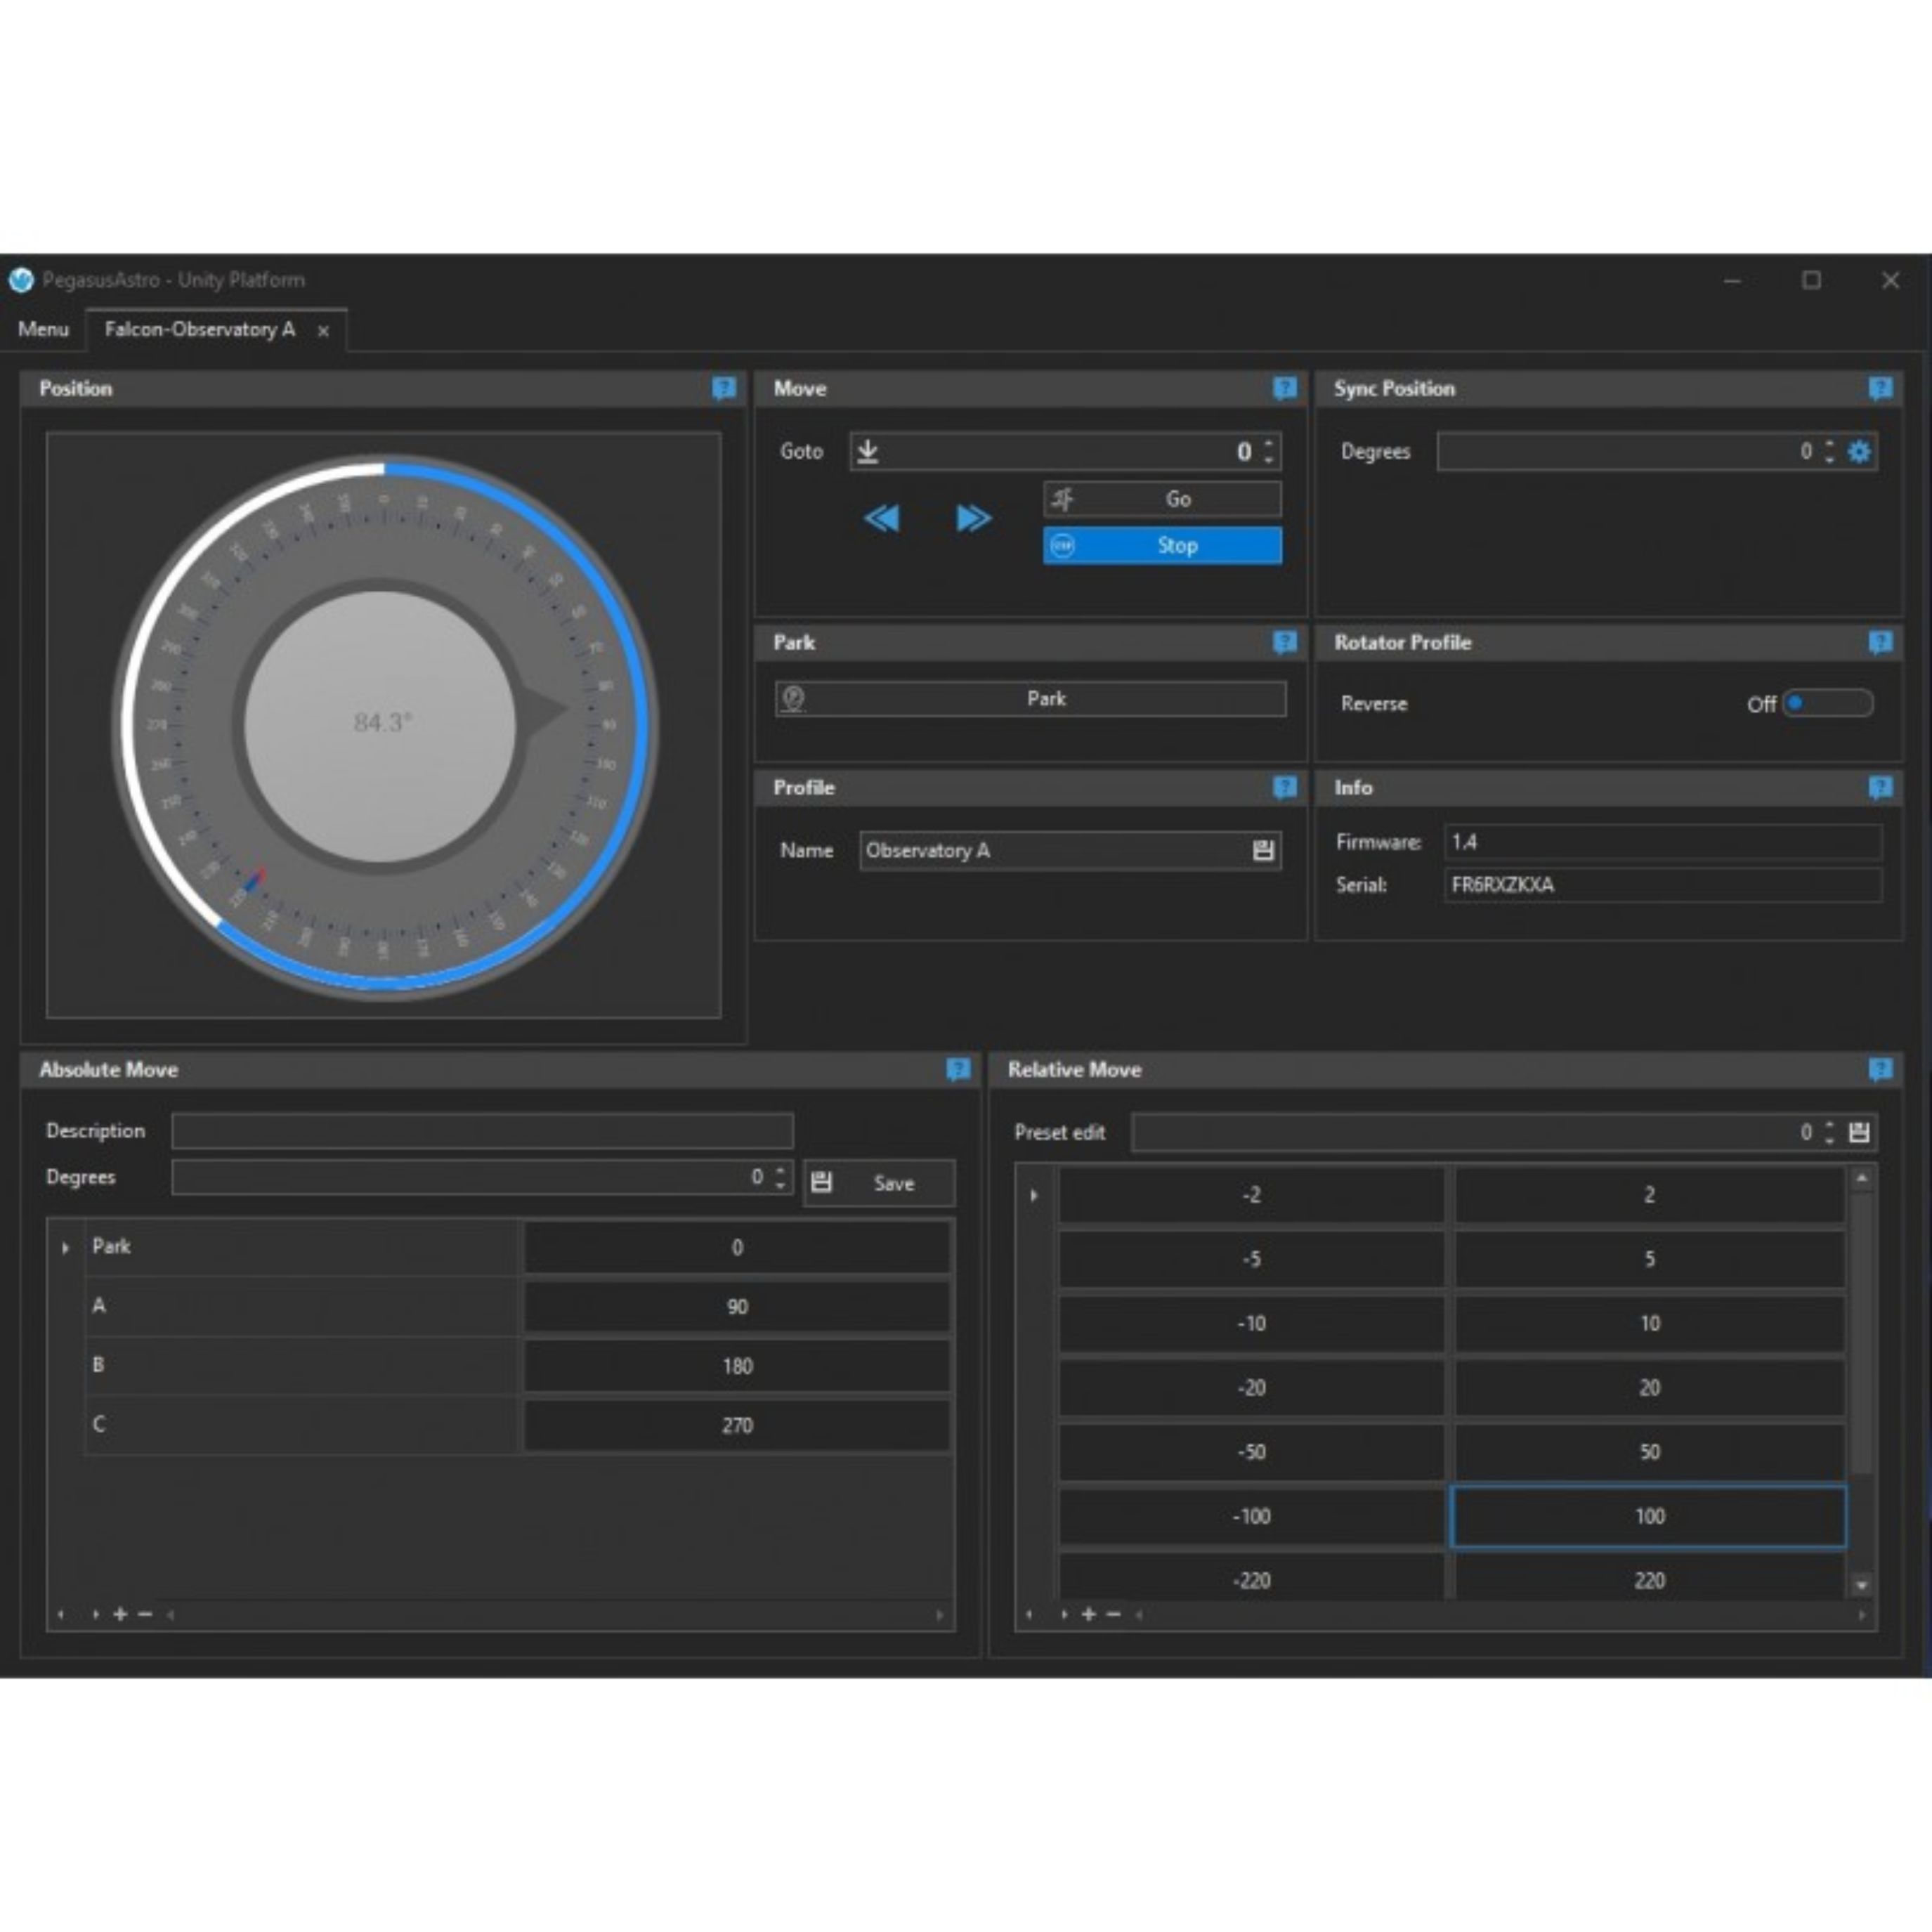Screen dimensions: 1932x1932
Task: Click the 100 relative move preset
Action: (x=1649, y=1516)
